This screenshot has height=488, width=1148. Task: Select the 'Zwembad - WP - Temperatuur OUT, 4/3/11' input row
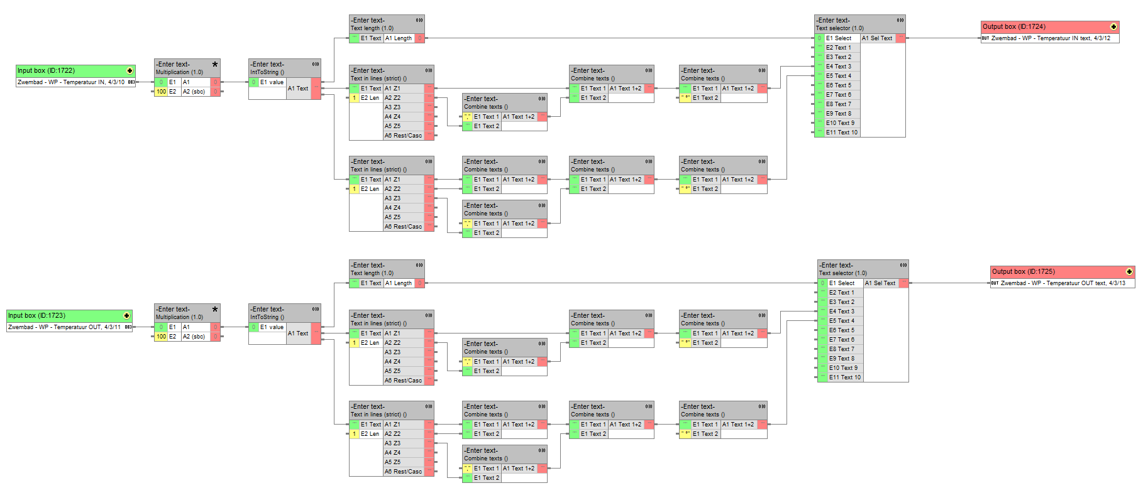pyautogui.click(x=65, y=327)
